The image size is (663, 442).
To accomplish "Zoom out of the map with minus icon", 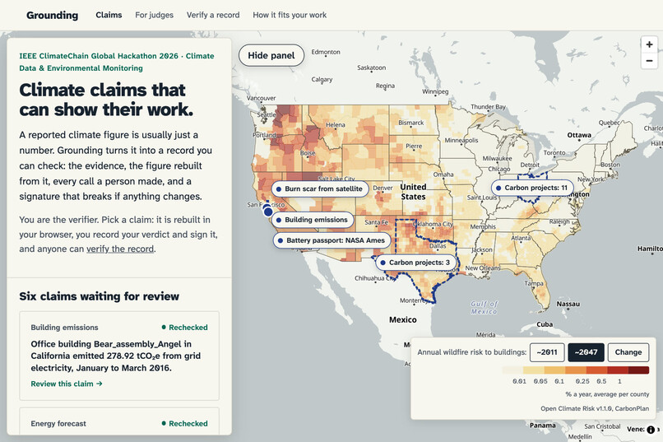I will point(649,60).
